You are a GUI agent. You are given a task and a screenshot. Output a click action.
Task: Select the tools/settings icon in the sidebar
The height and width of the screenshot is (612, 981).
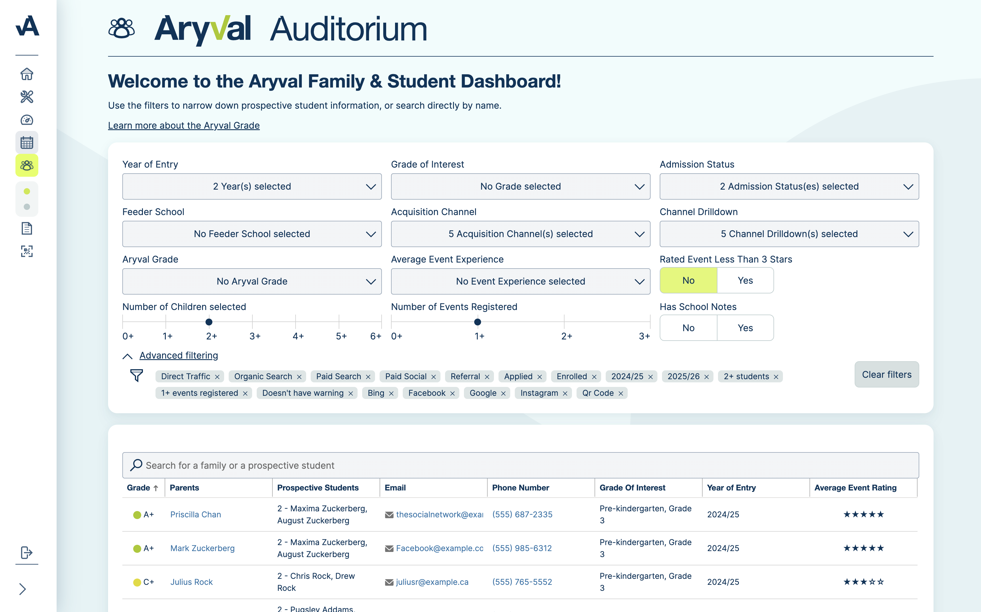tap(27, 97)
